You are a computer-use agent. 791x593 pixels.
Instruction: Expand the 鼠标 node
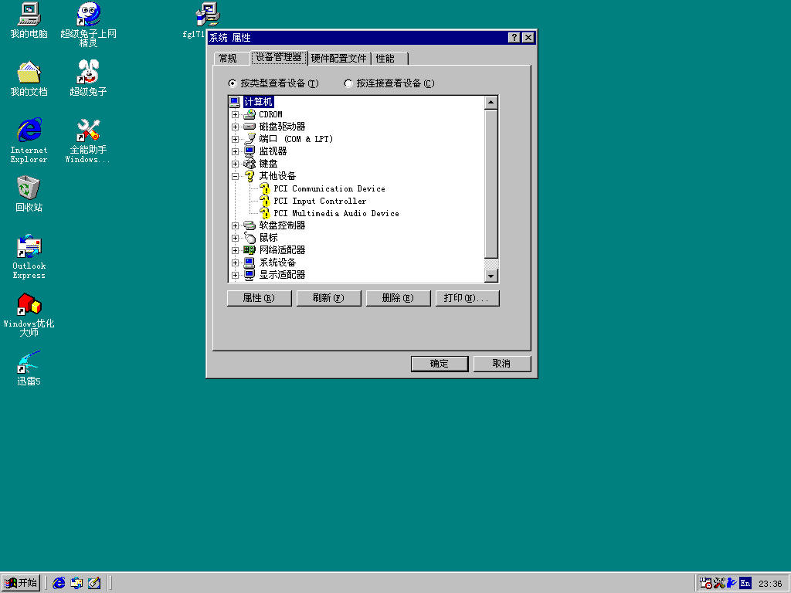click(x=235, y=238)
